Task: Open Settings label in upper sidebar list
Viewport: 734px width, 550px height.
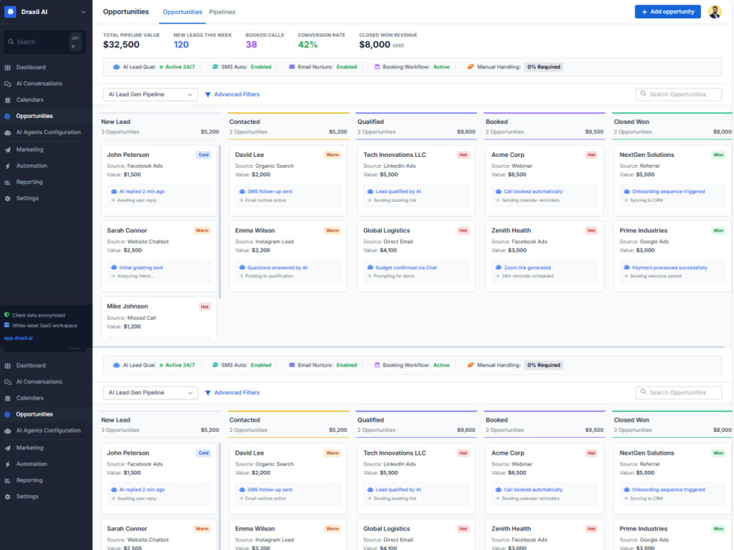Action: pyautogui.click(x=27, y=198)
